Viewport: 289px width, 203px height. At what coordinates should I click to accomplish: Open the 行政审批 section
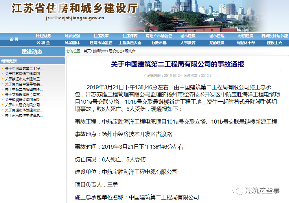coord(159,43)
